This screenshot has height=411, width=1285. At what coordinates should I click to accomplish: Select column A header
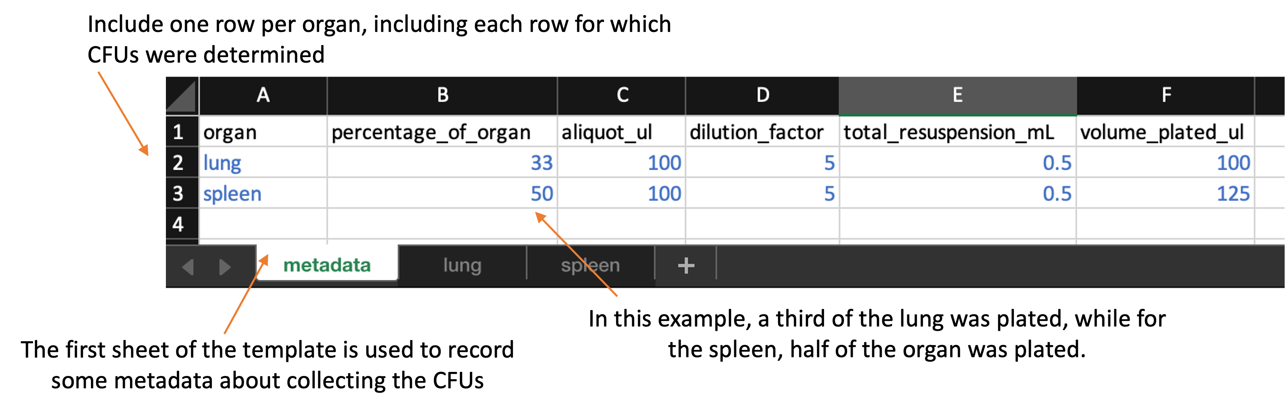click(263, 95)
